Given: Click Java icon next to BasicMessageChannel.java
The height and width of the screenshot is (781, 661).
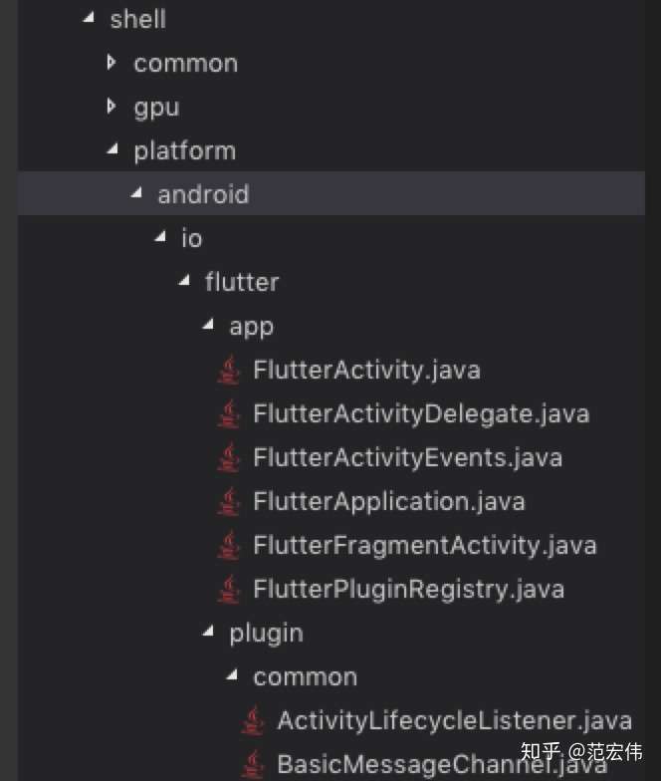Looking at the screenshot, I should pyautogui.click(x=255, y=764).
